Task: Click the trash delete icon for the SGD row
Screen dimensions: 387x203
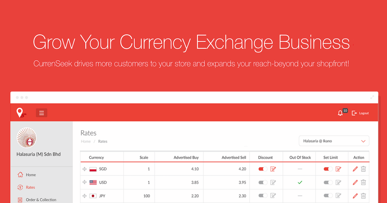Action: [x=363, y=169]
